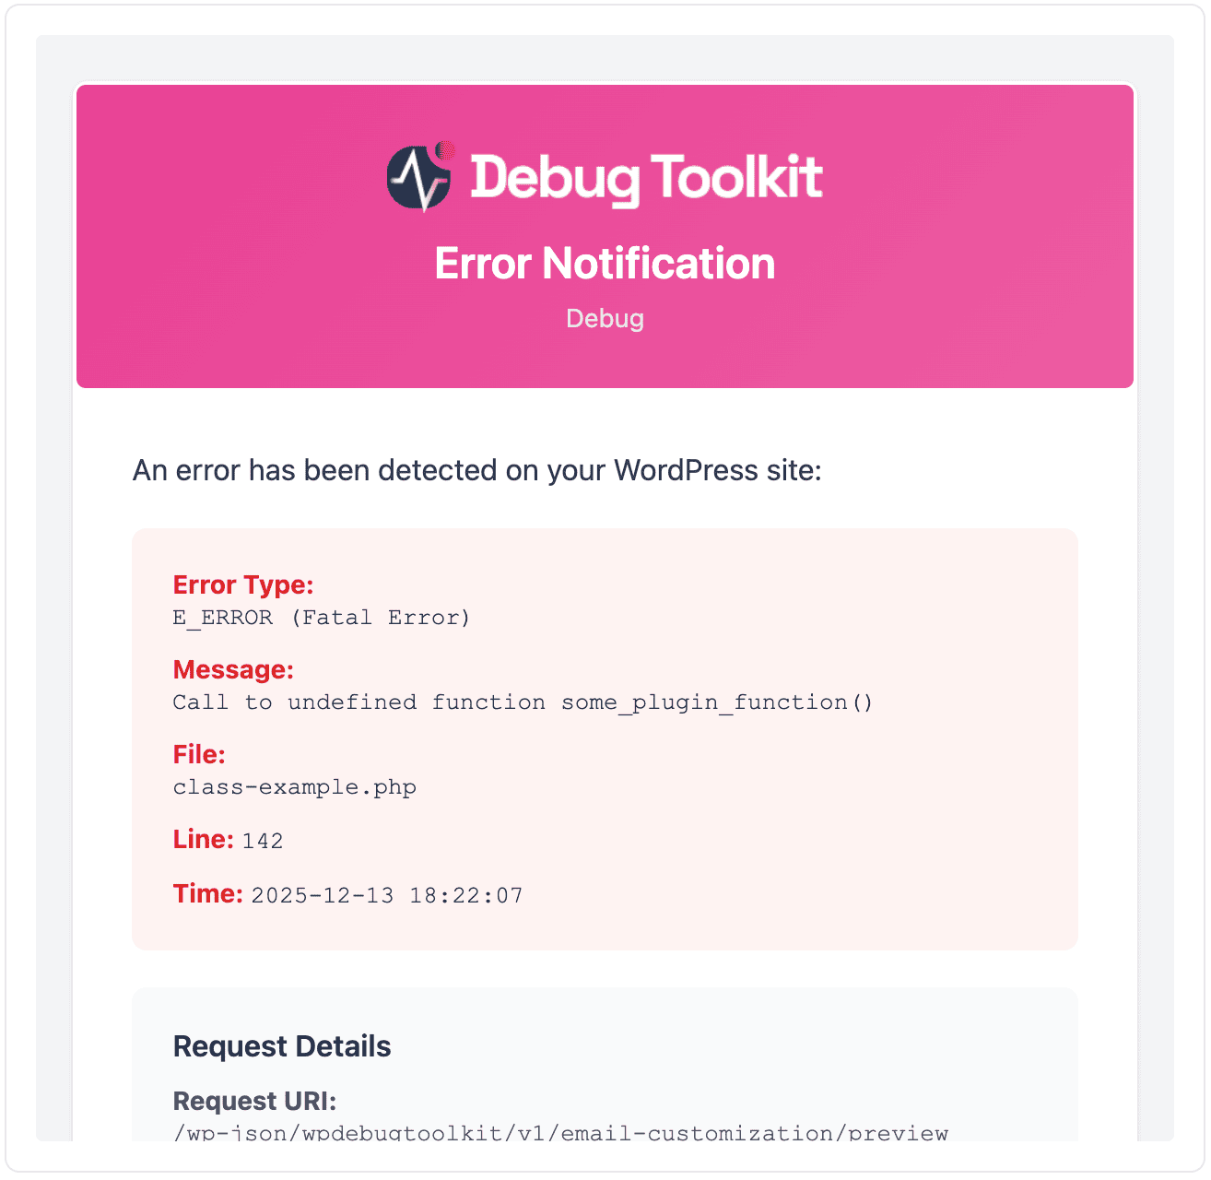Click the class-example.php file name

(295, 787)
